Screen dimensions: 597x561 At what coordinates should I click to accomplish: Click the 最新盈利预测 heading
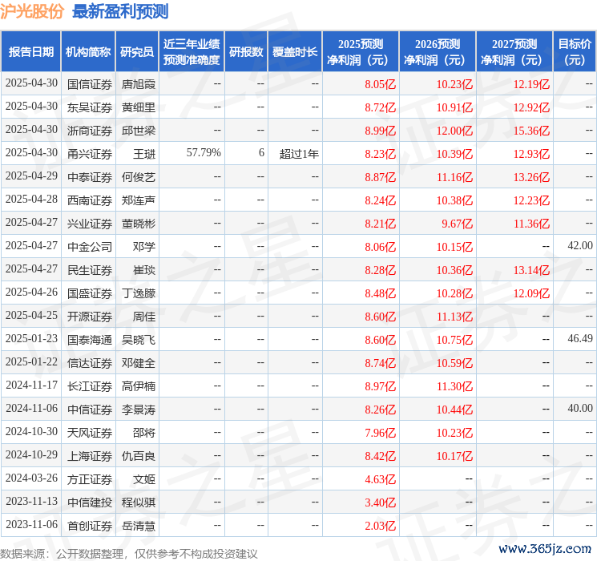120,11
